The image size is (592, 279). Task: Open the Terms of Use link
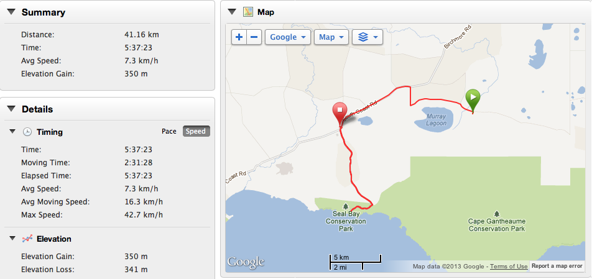pyautogui.click(x=509, y=267)
